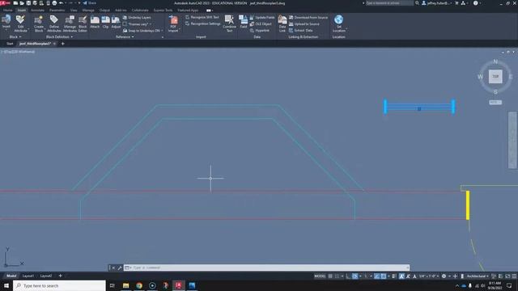Switch to the Home ribbon tab
Viewport: 518px width, 291px height.
[7, 11]
